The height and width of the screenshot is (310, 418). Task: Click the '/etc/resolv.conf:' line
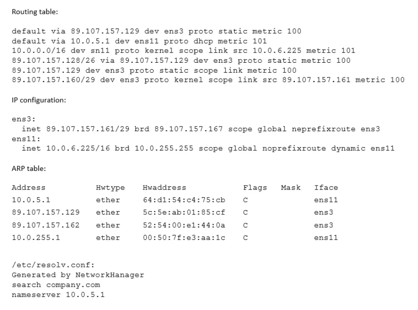[53, 265]
